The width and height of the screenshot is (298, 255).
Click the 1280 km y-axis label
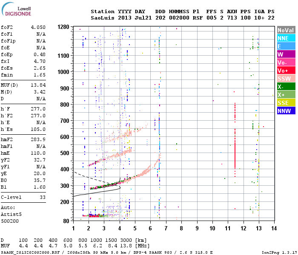[63, 27]
